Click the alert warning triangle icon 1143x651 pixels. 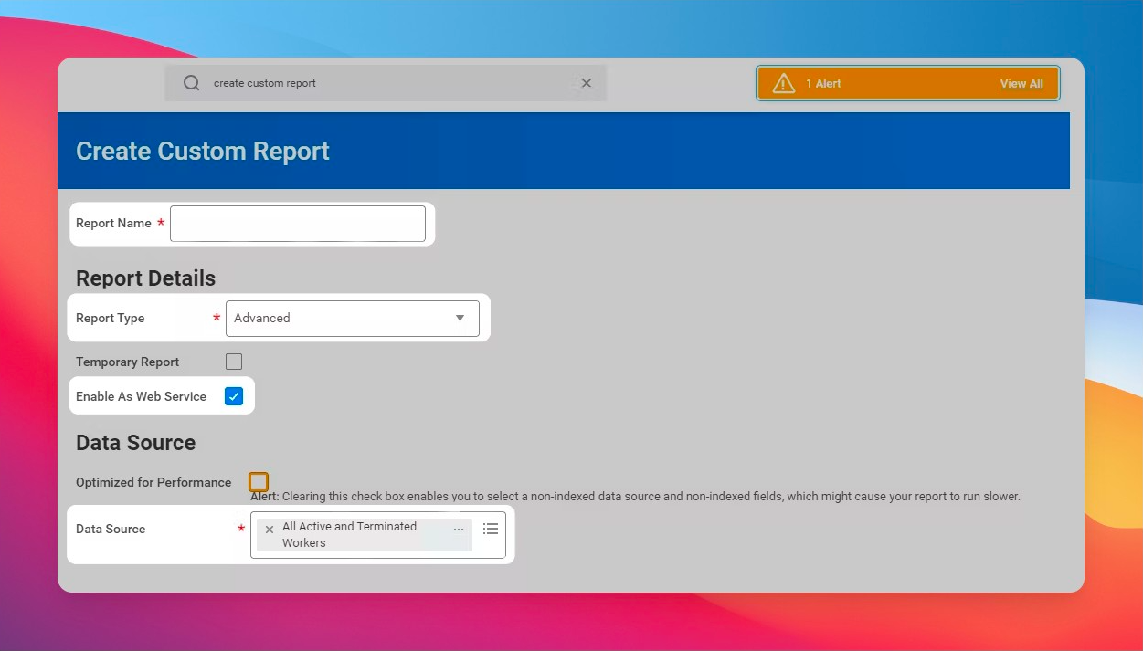click(x=783, y=83)
